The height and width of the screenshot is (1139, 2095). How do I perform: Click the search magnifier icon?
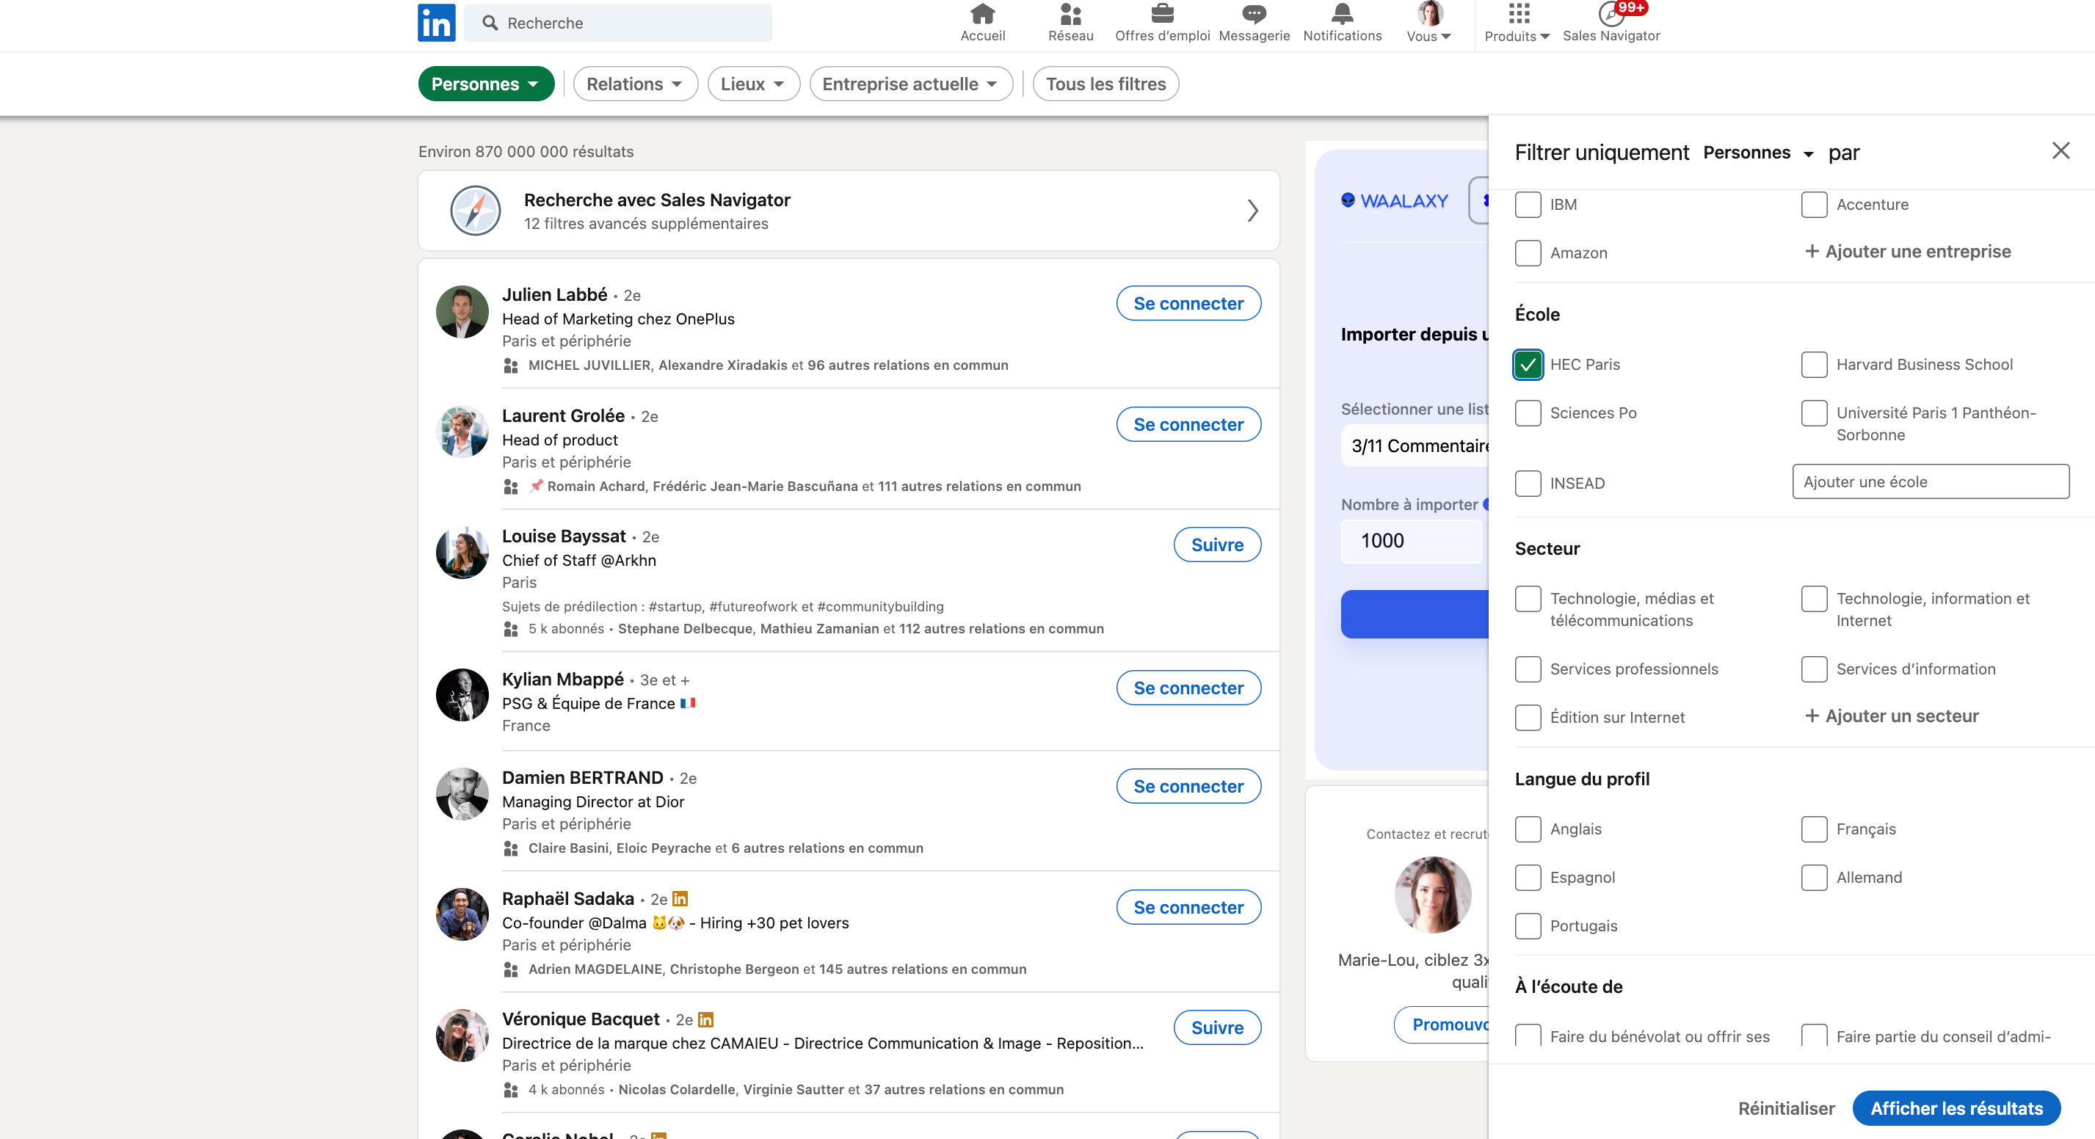coord(490,23)
